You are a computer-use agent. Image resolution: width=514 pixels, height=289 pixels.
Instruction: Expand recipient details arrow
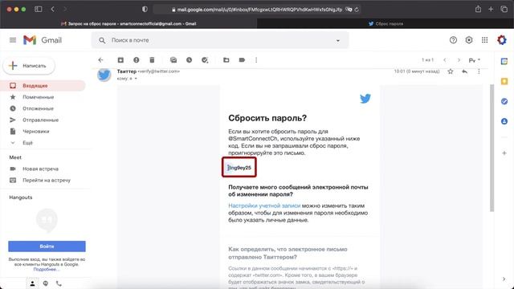(136, 79)
